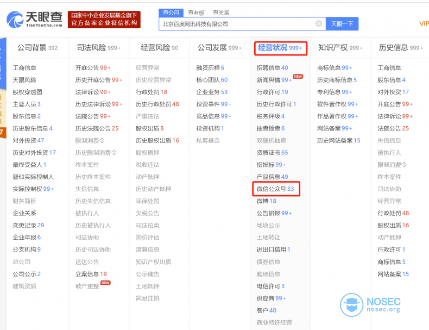429x330 pixels.
Task: Open 供应商 99+ link
Action: (x=272, y=298)
